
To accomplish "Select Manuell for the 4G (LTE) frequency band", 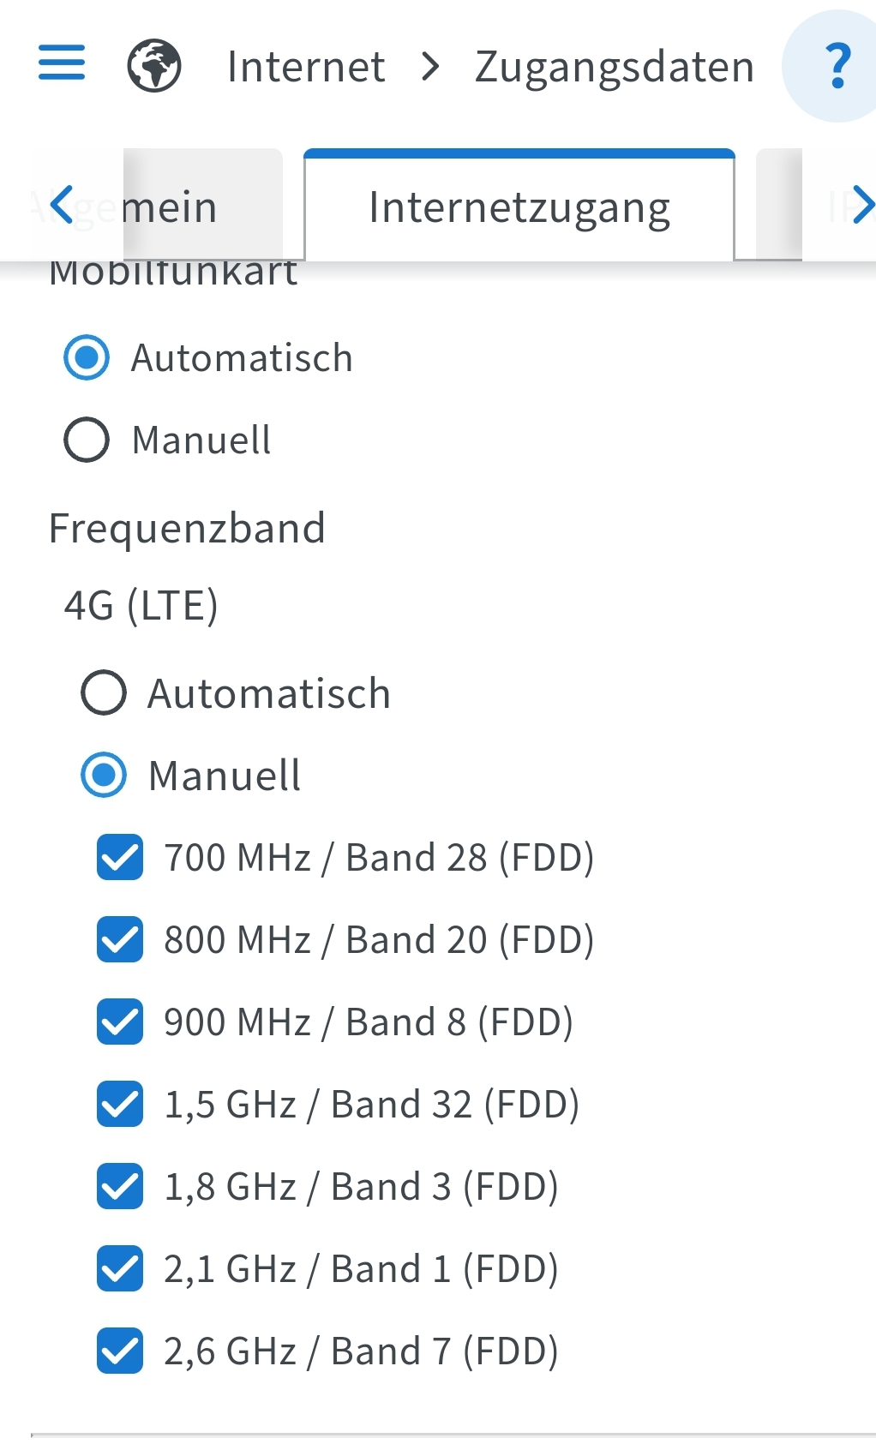I will (x=104, y=775).
